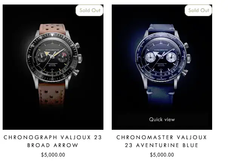Viewport: 228px width, 161px height.
Task: Click the Sold Out badge on Aventurine Blue
Action: (x=199, y=10)
